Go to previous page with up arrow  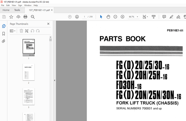(70, 17)
